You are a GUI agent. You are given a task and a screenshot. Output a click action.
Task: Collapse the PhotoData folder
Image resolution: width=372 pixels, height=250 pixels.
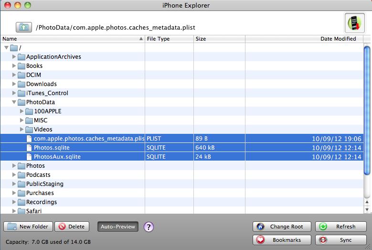(14, 102)
